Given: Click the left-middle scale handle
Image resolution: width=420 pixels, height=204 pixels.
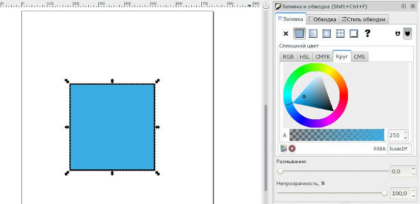Looking at the screenshot, I should click(x=67, y=127).
